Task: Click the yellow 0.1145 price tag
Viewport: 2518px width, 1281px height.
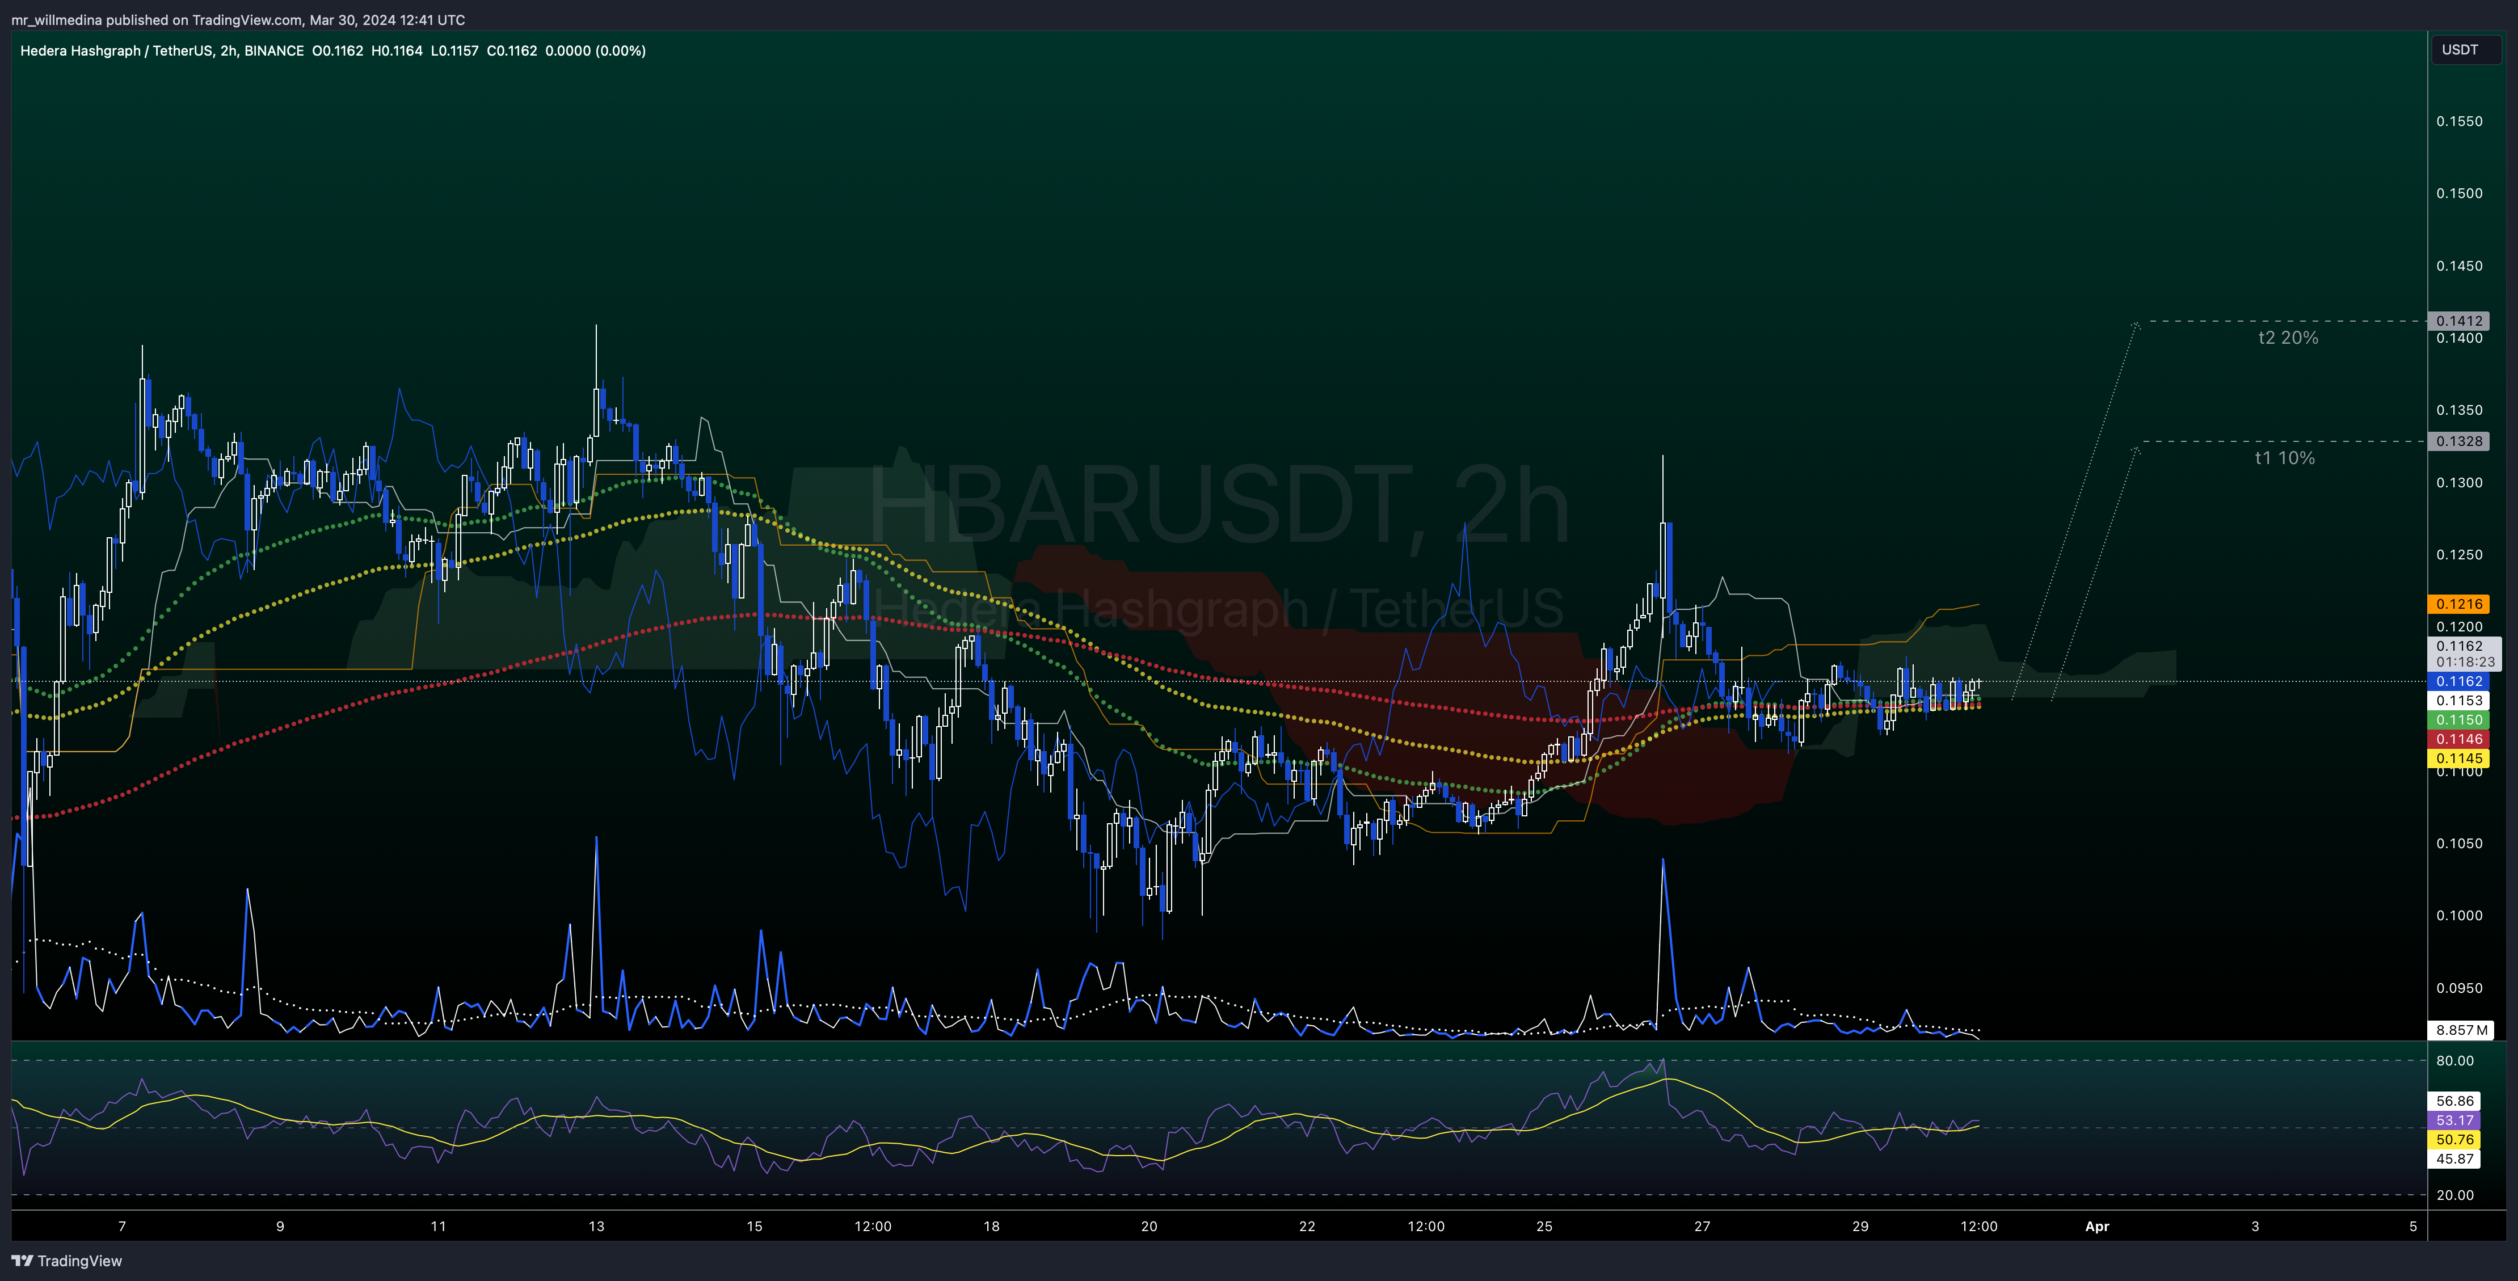Action: click(x=2460, y=759)
